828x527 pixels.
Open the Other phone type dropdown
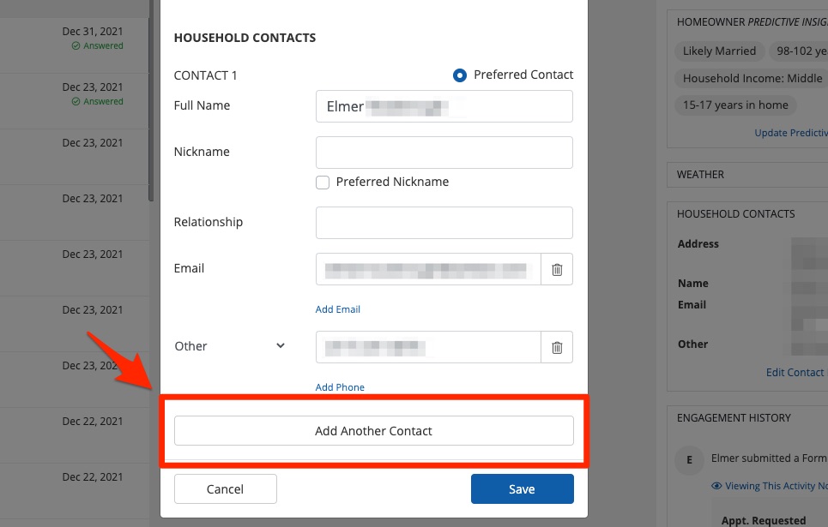point(280,346)
